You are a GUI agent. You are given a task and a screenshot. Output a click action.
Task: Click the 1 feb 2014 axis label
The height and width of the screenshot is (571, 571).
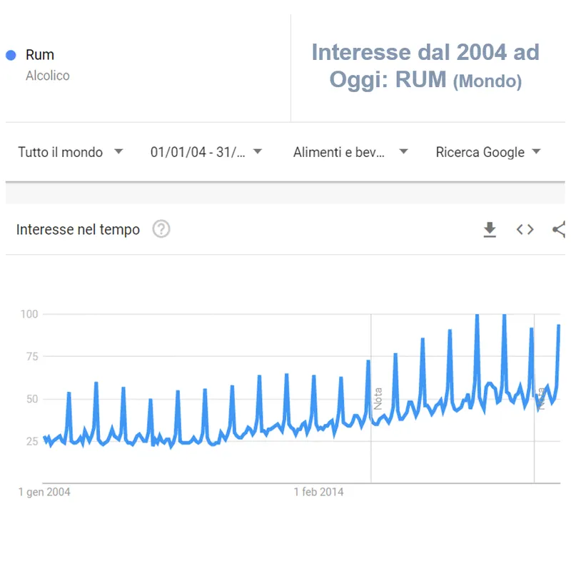point(318,492)
